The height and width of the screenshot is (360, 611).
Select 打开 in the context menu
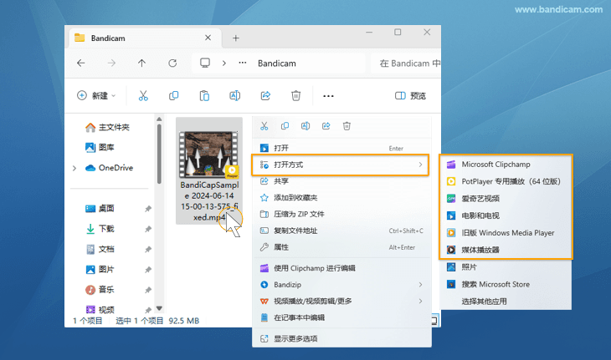tap(341, 148)
